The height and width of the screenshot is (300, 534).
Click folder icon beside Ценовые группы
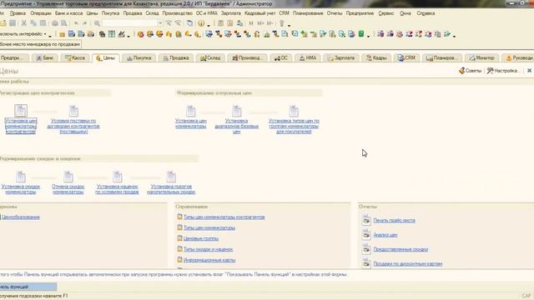point(180,238)
